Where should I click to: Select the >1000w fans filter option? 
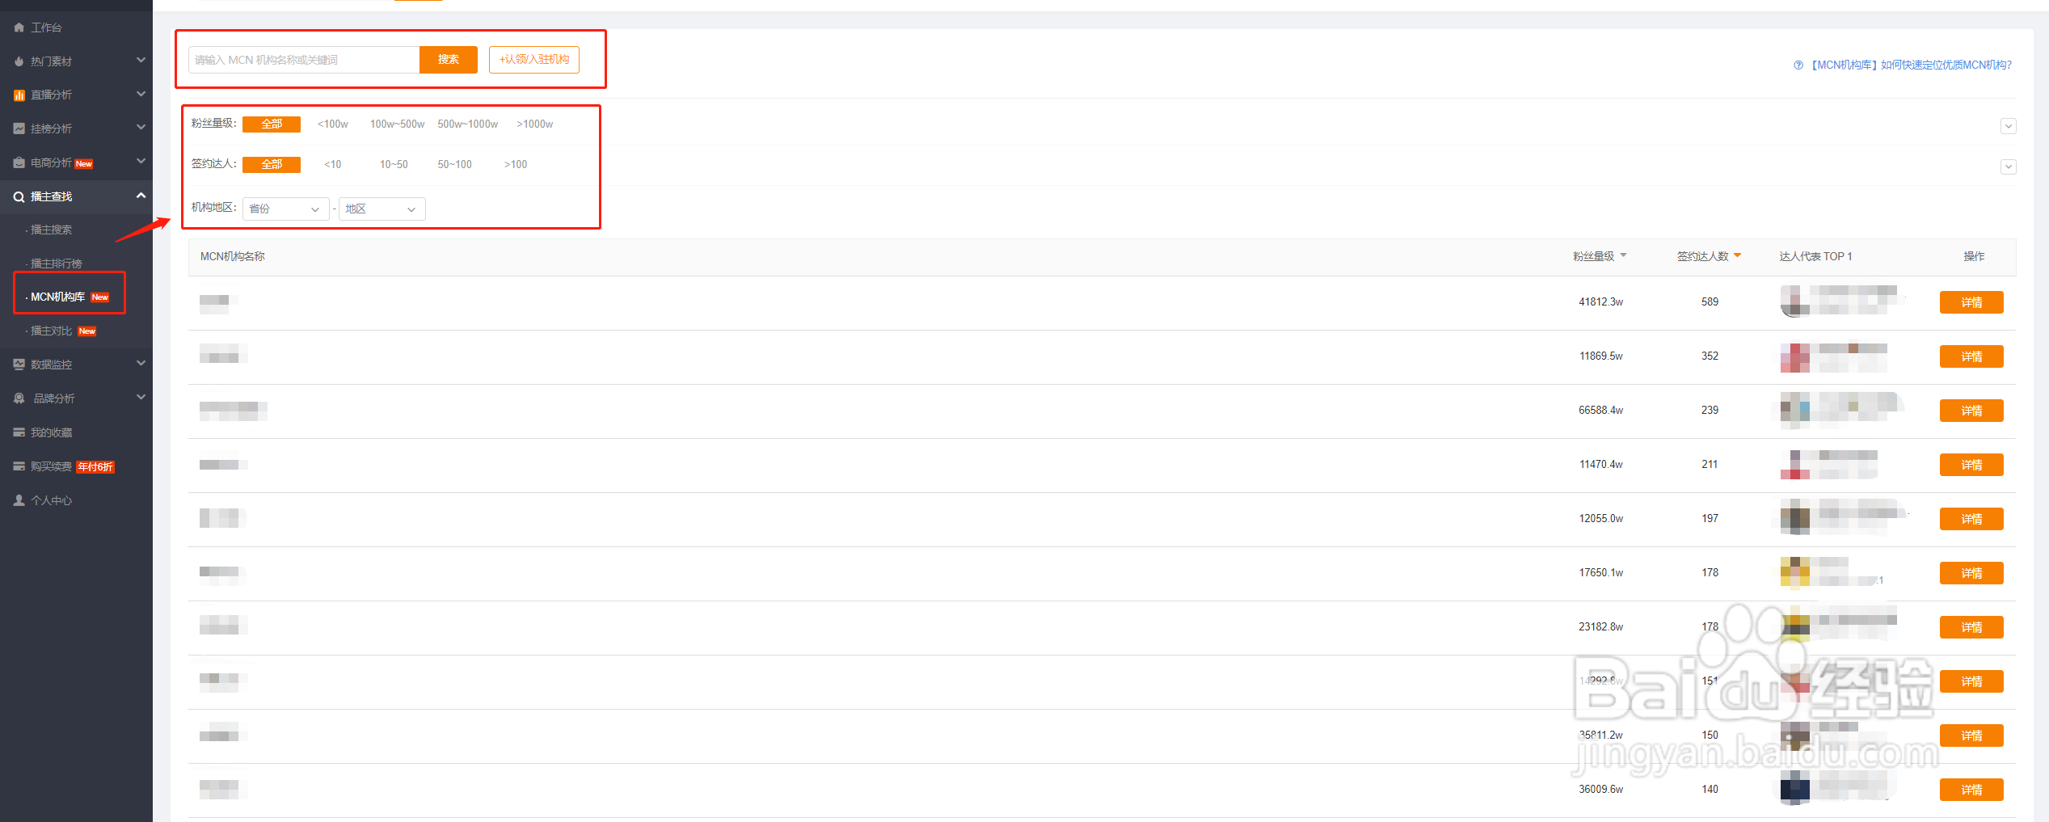(x=534, y=124)
